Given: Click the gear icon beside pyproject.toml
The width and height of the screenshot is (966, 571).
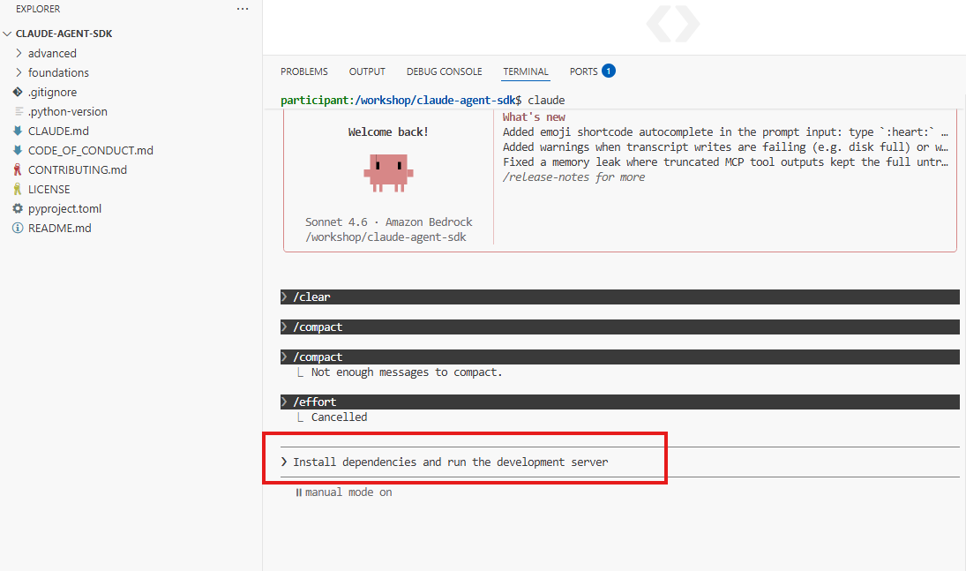Looking at the screenshot, I should pos(18,208).
